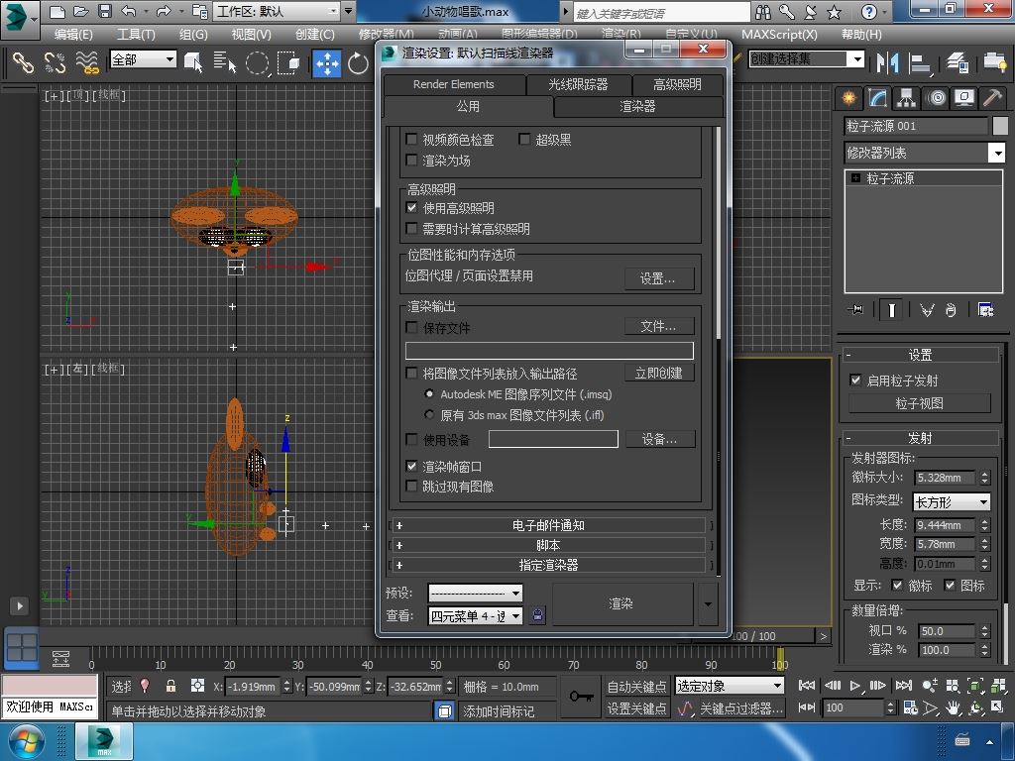Activate the select and move tool

click(327, 62)
